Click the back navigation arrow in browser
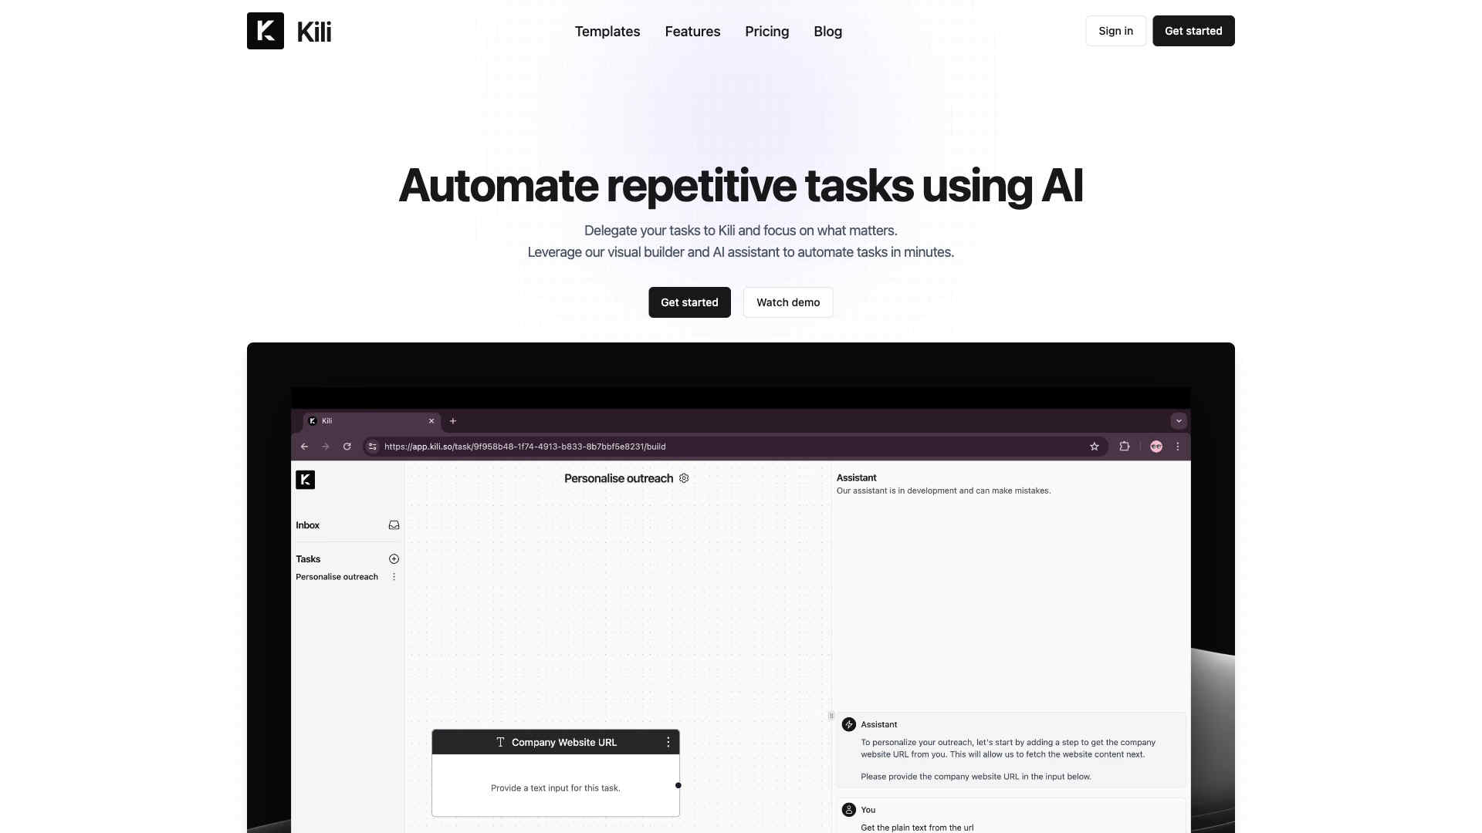The height and width of the screenshot is (833, 1482). tap(306, 447)
